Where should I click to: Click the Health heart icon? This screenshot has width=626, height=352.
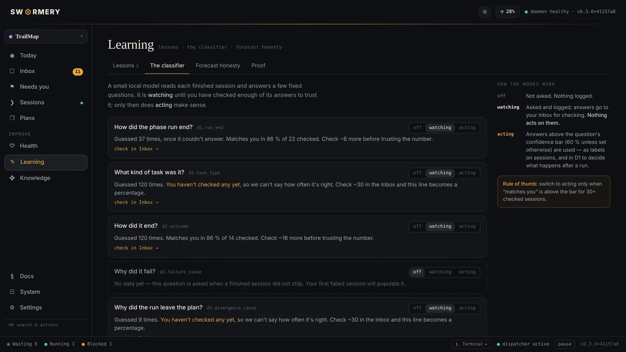12,146
